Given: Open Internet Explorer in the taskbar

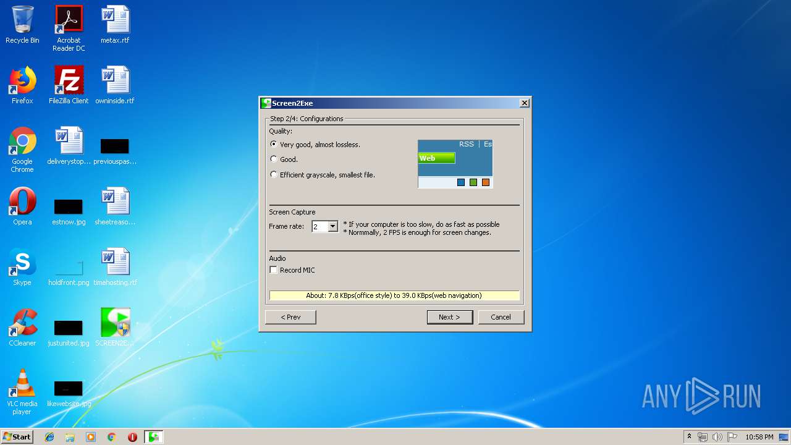Looking at the screenshot, I should (x=49, y=437).
